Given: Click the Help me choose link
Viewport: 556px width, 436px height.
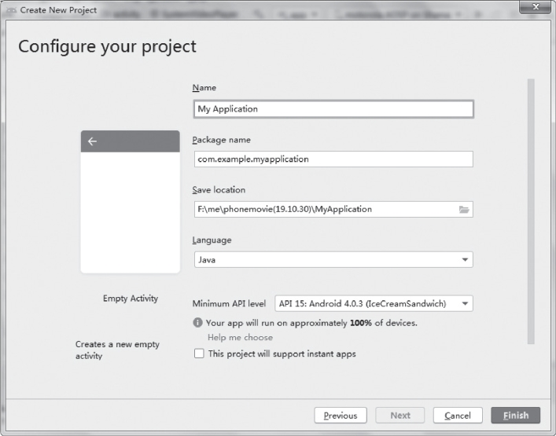Looking at the screenshot, I should [240, 338].
